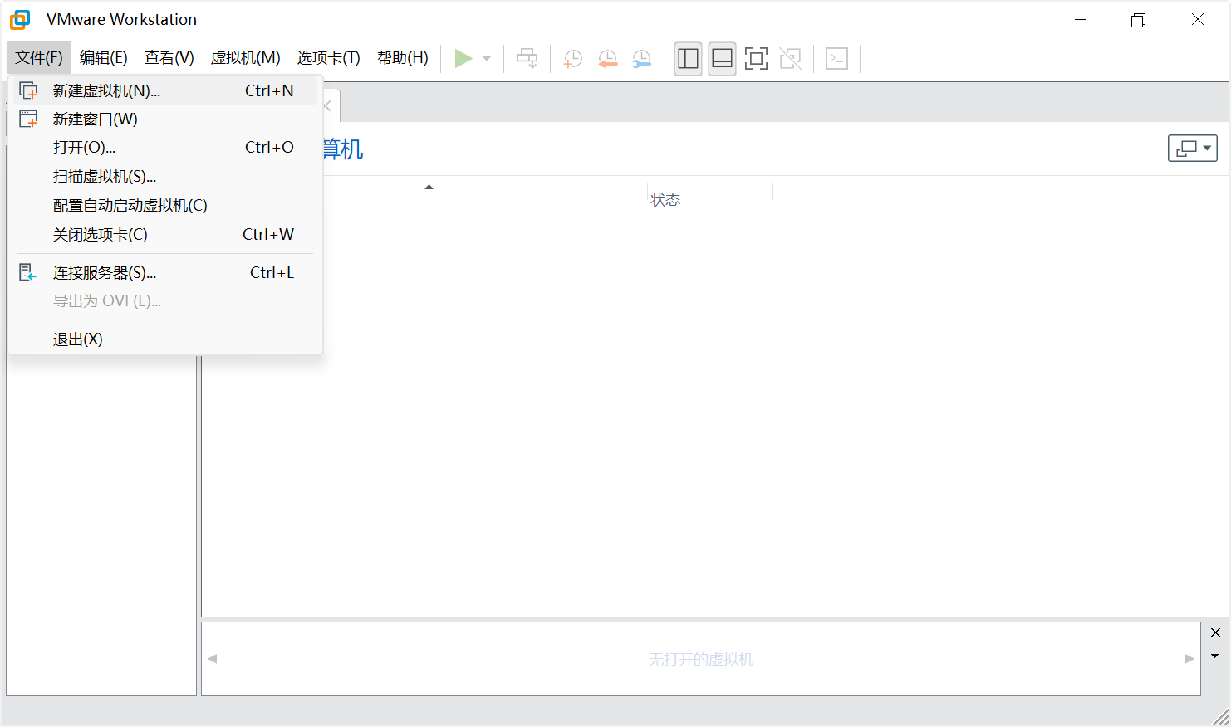Select 退出(X) to exit the application
Screen dimensions: 1231x727
pos(164,339)
